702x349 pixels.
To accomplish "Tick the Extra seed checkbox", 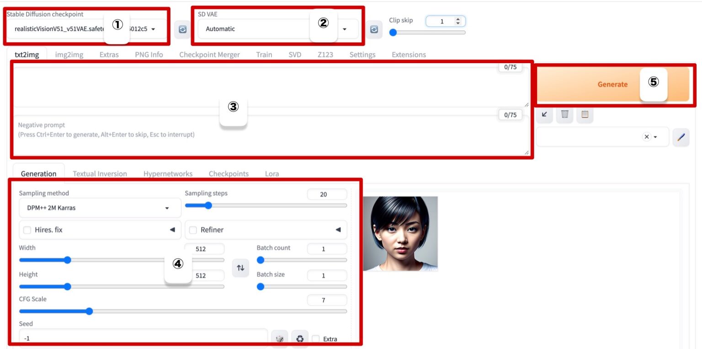I will [316, 339].
